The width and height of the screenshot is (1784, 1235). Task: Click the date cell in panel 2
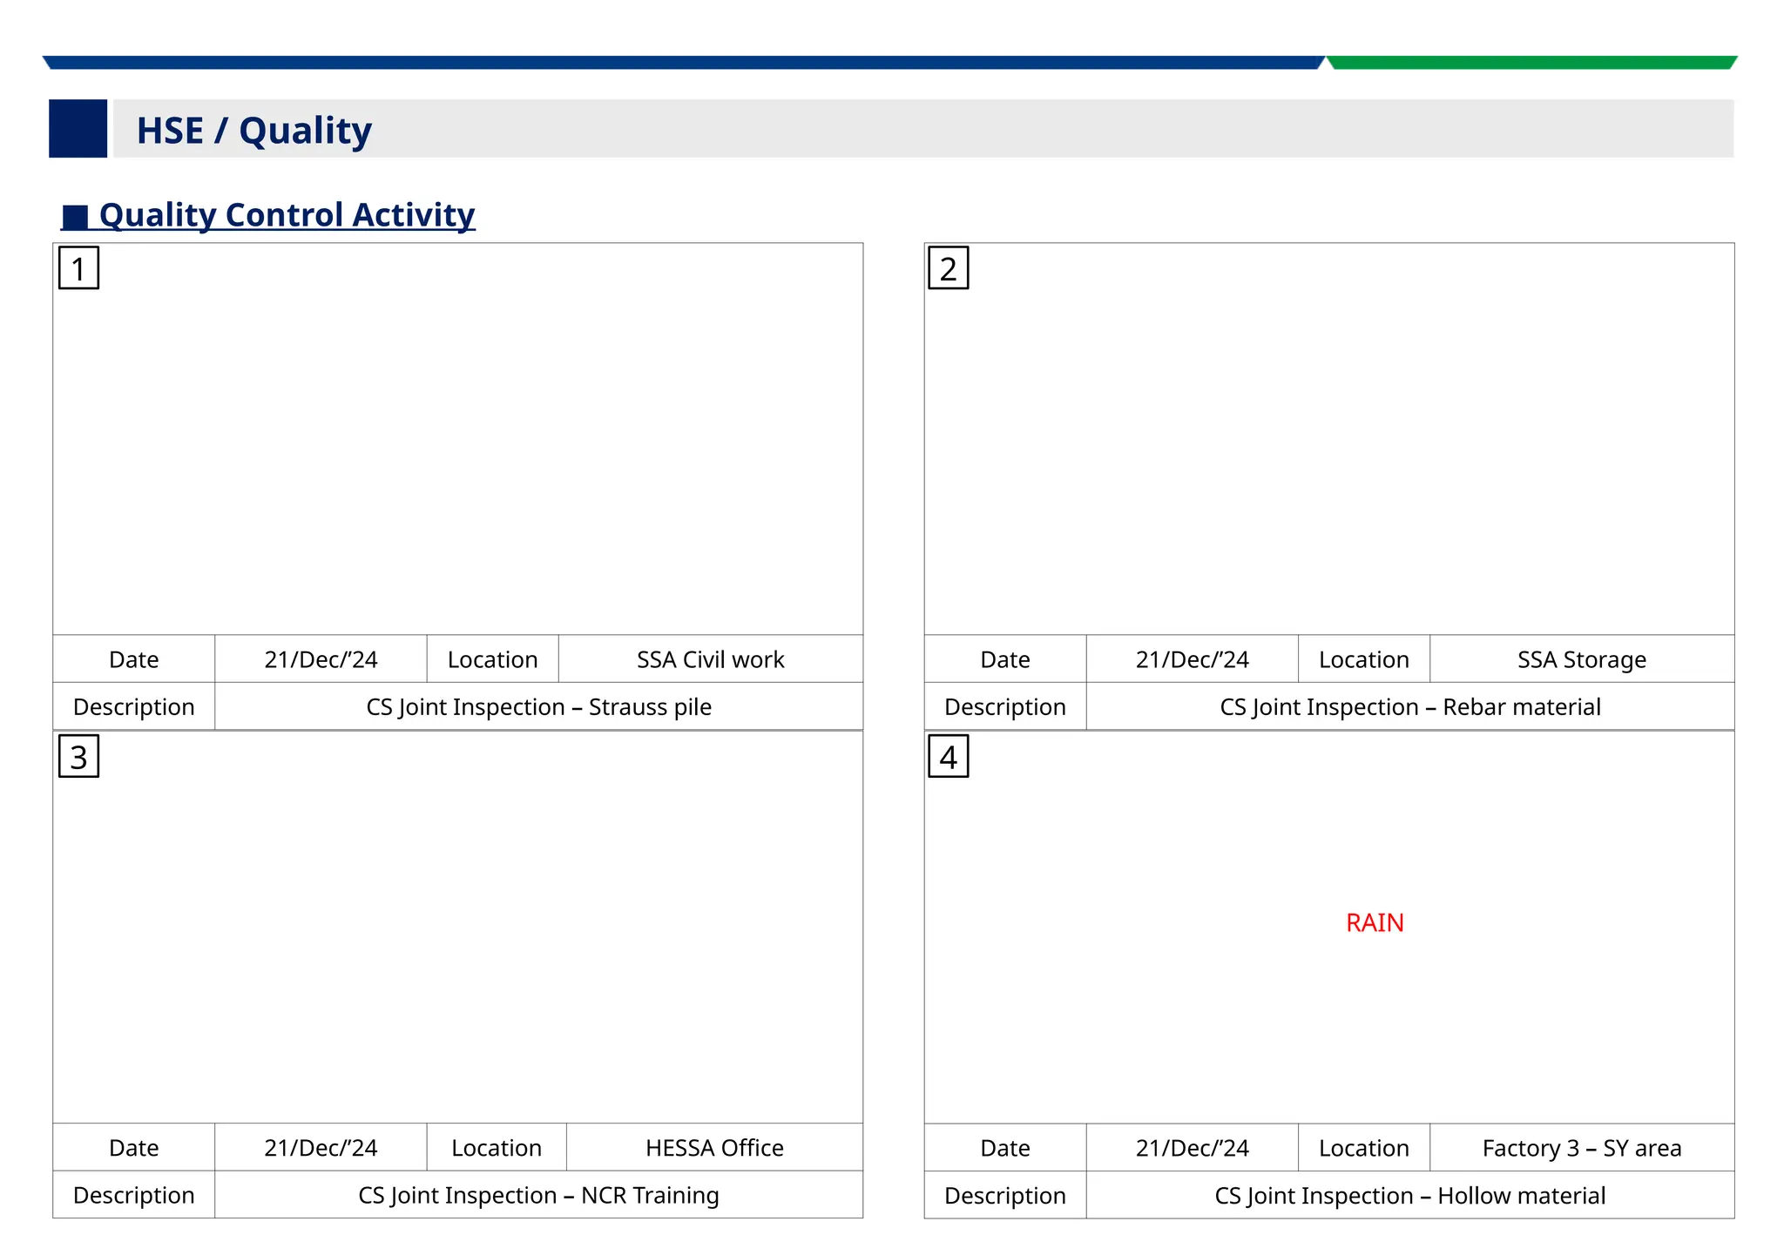tap(1192, 659)
